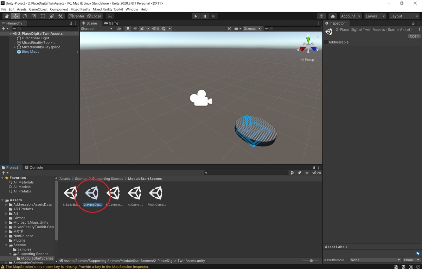Toggle Hierarchy panel lock

71,23
